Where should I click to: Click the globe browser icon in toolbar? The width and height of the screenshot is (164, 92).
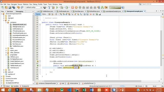point(45,7)
